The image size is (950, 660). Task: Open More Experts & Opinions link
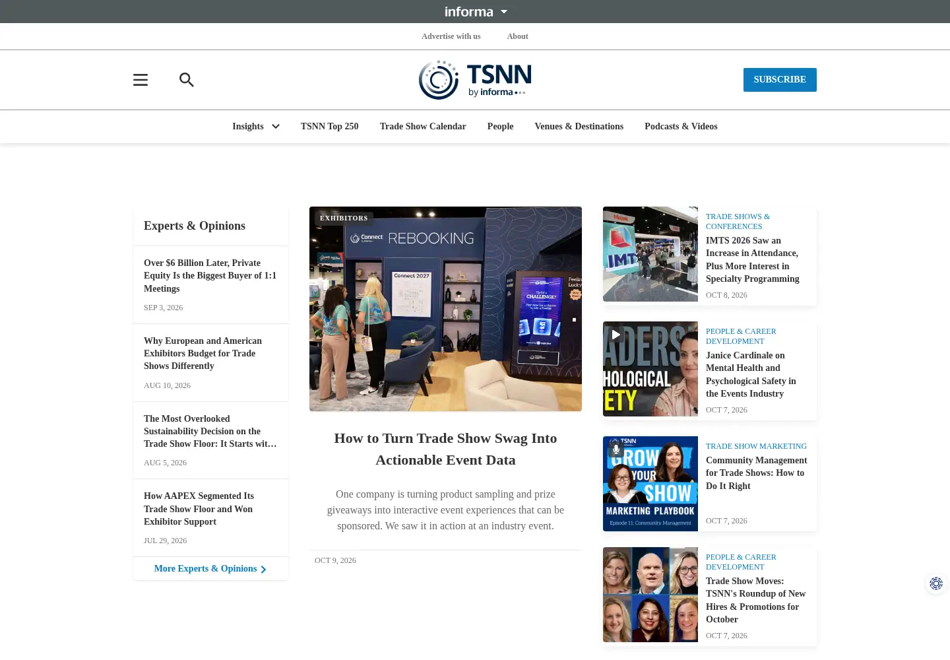pyautogui.click(x=205, y=569)
